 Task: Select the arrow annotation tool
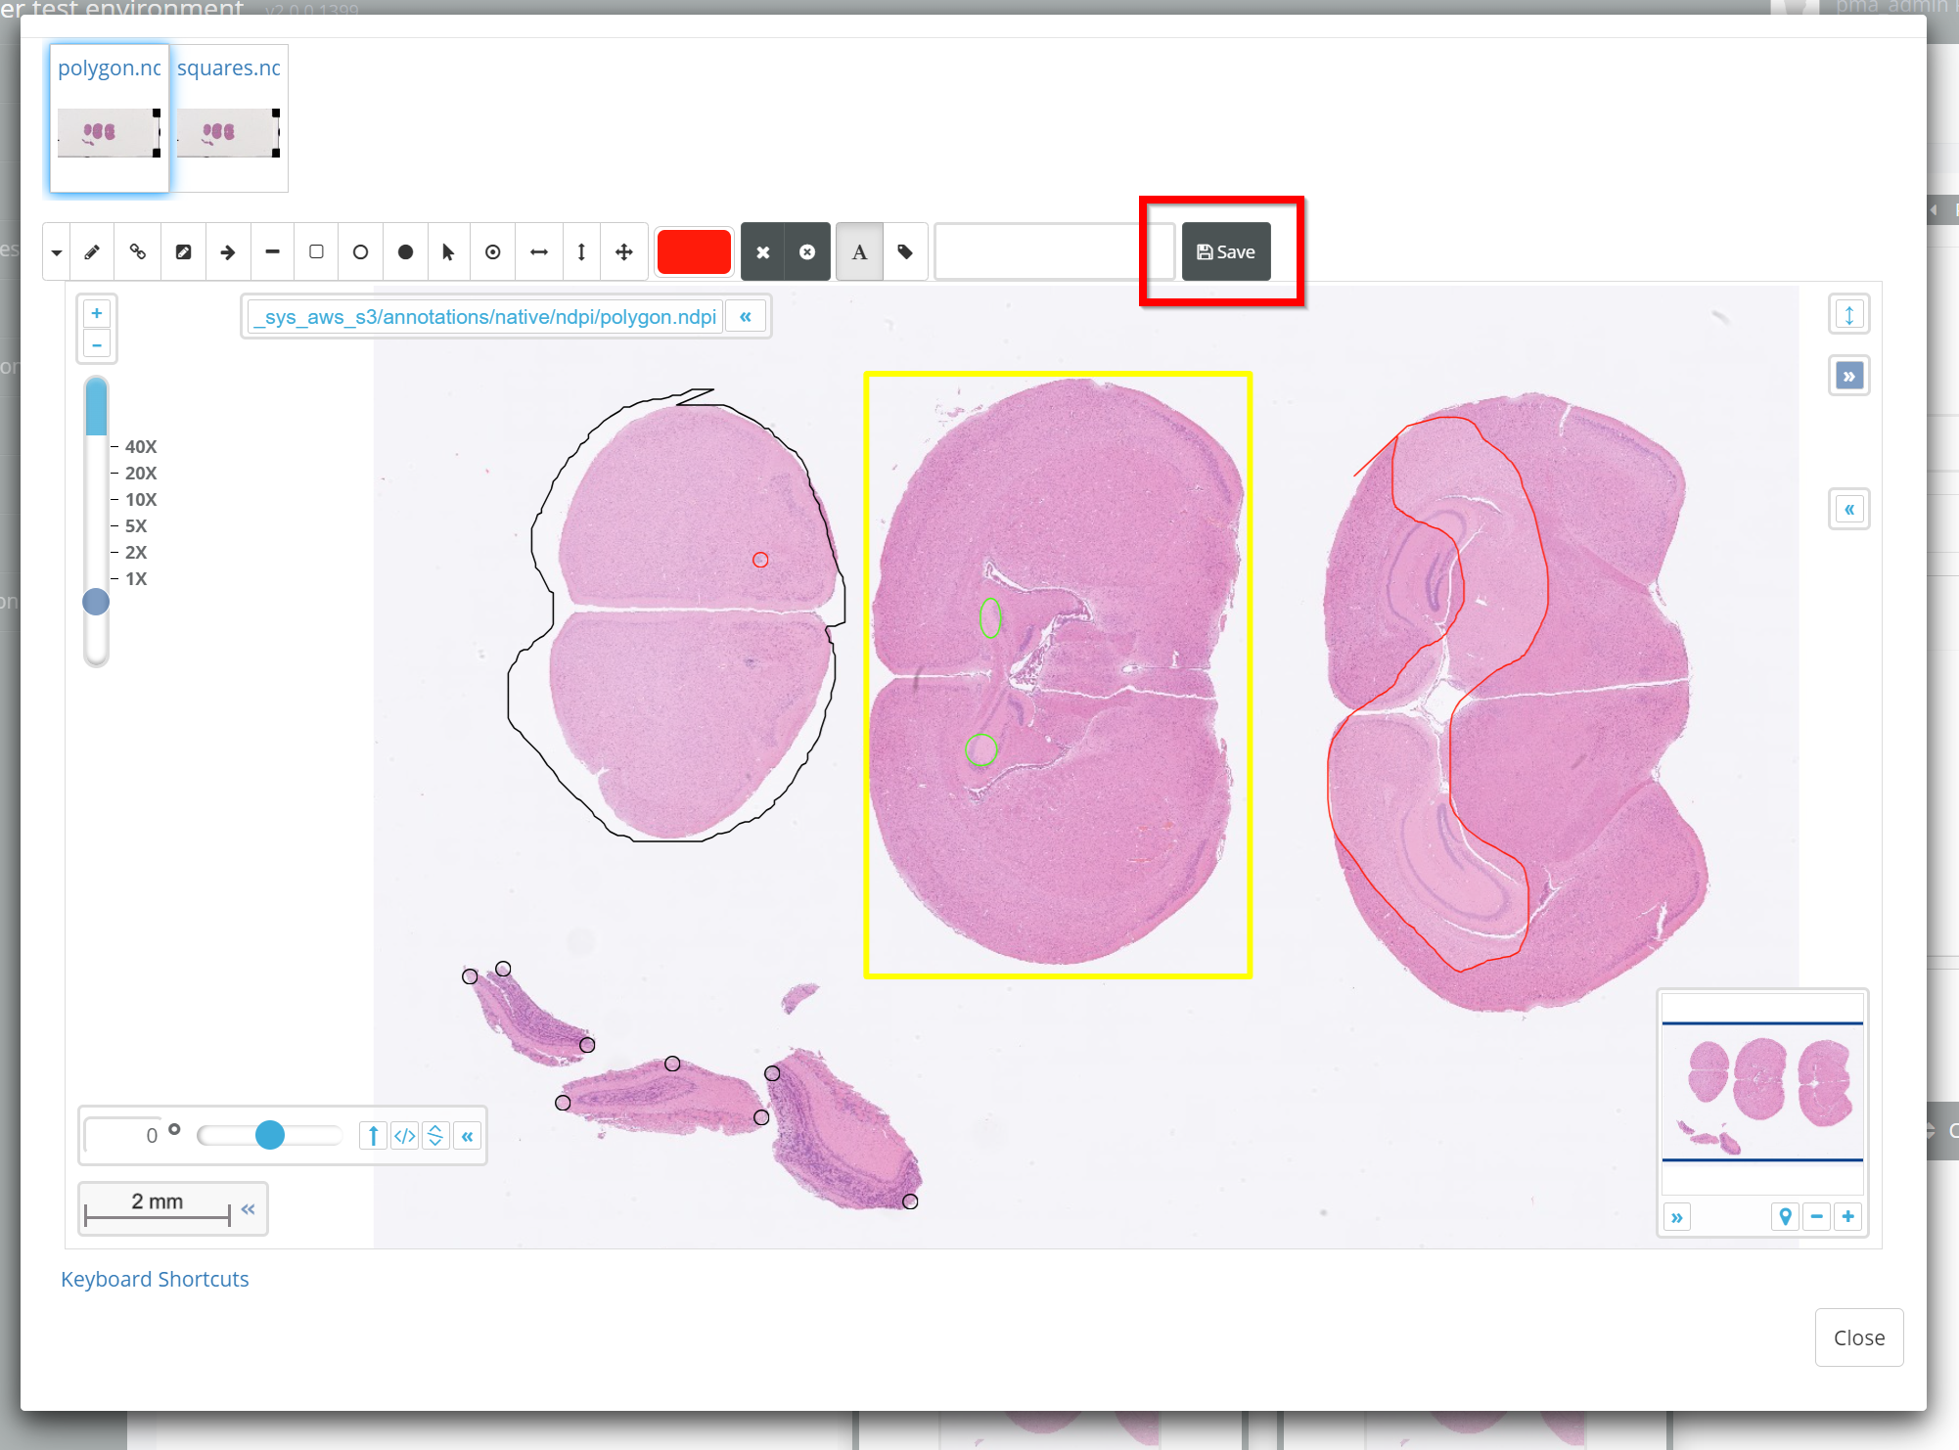click(x=228, y=252)
